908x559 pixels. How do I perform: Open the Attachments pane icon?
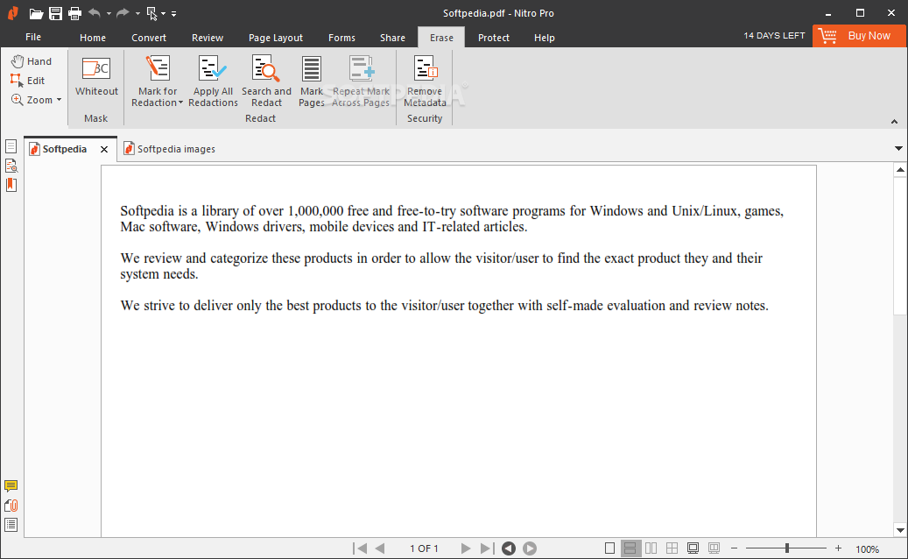tap(11, 506)
